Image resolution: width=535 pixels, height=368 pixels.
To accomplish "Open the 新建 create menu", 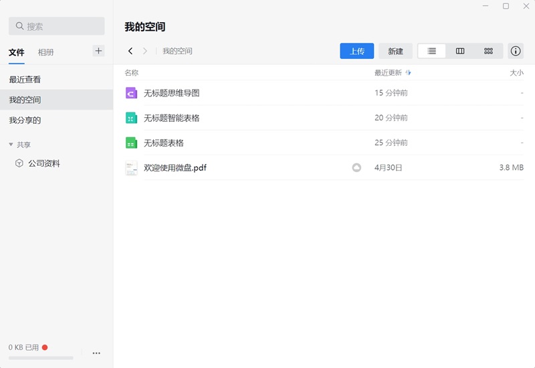I will coord(395,51).
